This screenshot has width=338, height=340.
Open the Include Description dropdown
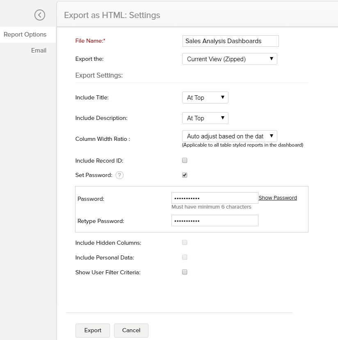coord(205,118)
